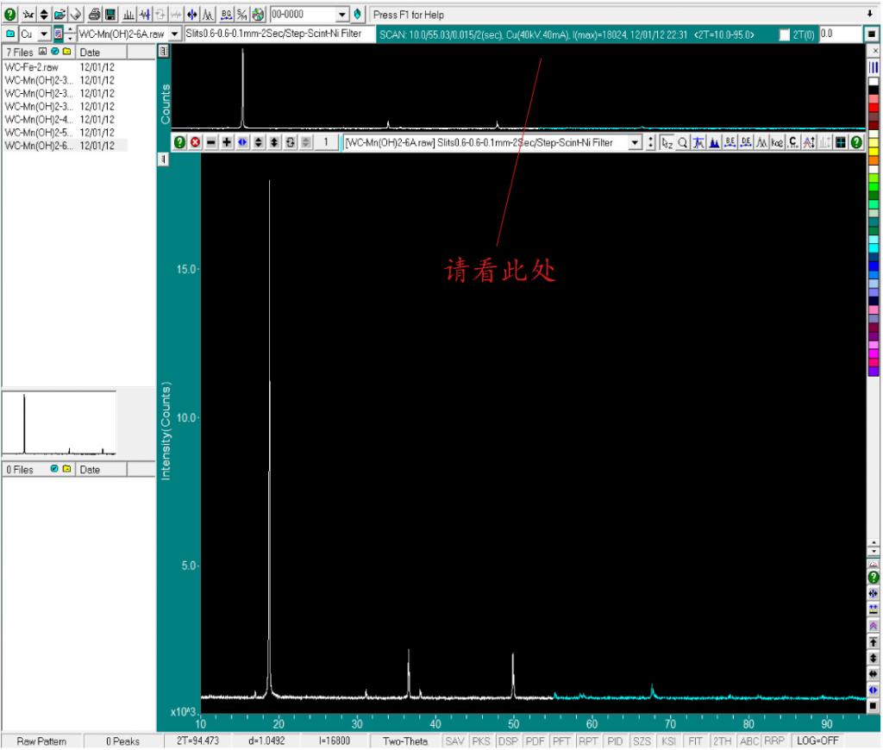Screen dimensions: 883x750
Task: Toggle the FIT status bar indicator
Action: [x=696, y=741]
